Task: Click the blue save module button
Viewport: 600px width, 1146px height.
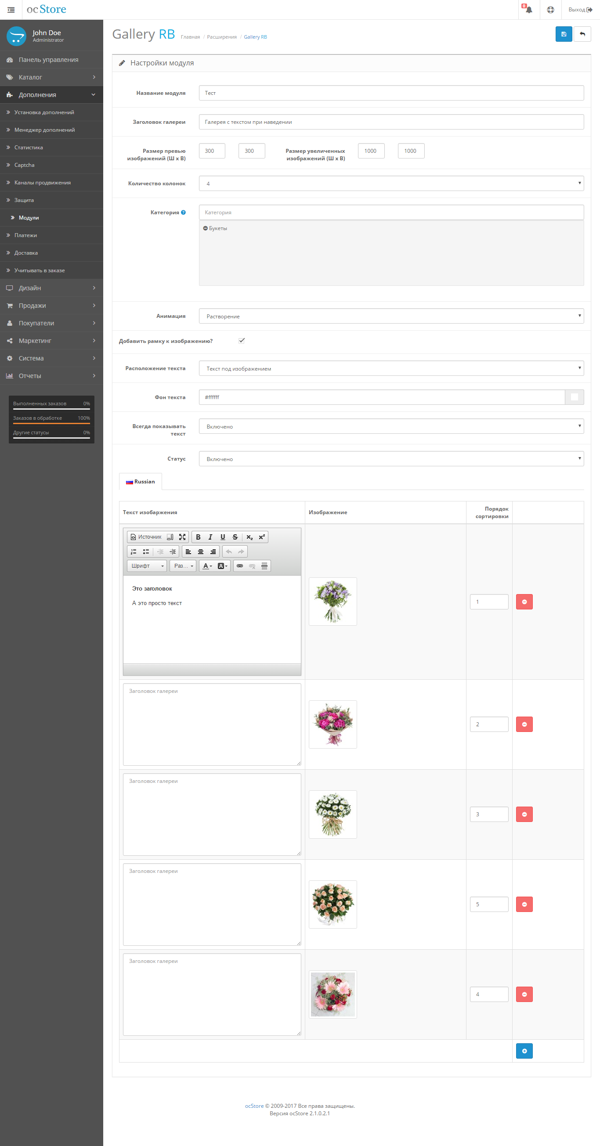Action: click(x=564, y=34)
